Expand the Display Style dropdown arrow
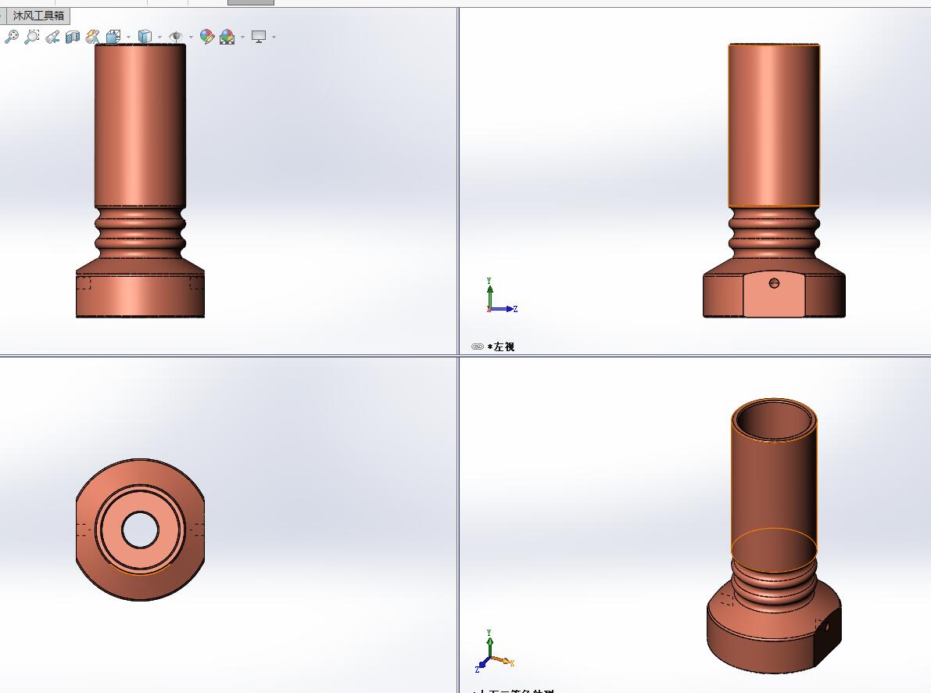This screenshot has width=931, height=693. point(159,38)
